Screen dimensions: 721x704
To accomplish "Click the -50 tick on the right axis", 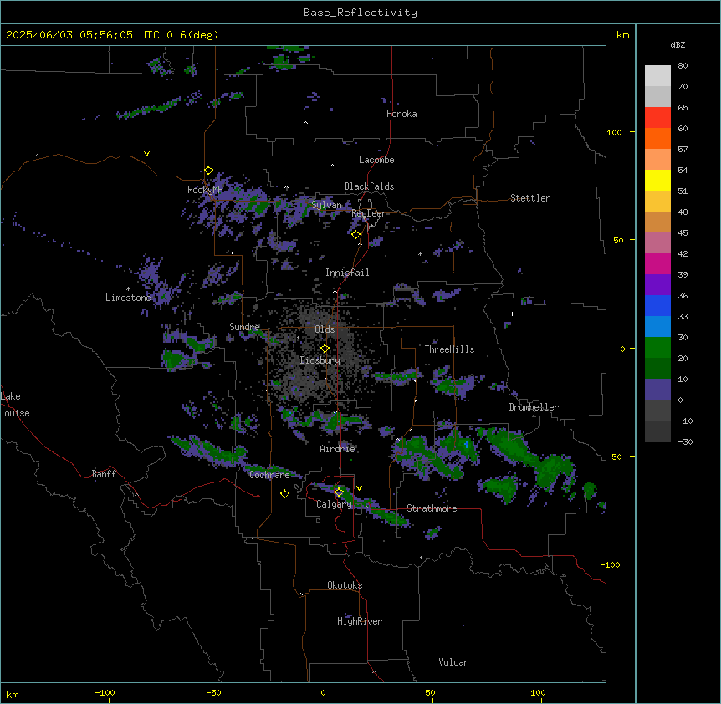I will [615, 457].
